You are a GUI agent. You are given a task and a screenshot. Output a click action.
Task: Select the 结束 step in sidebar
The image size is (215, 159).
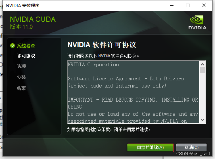(x=21, y=88)
